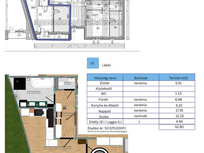Click the blue II1 apartment badge
204x153 pixels.
tap(93, 63)
